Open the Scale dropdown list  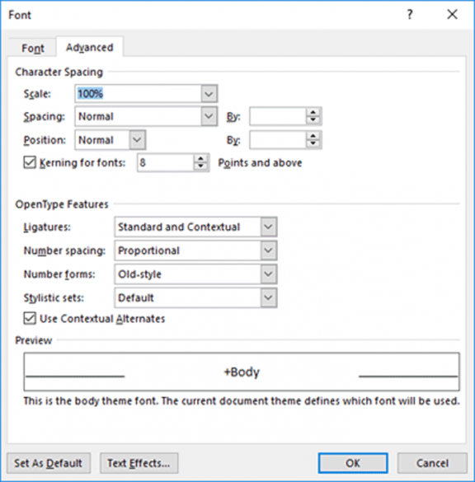(209, 93)
